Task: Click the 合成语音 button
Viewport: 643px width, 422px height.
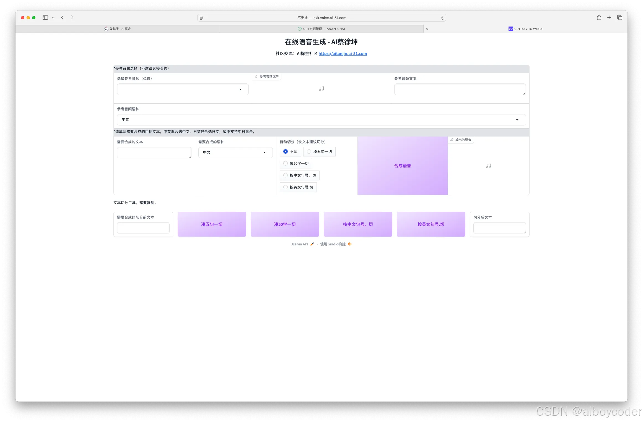Action: [402, 166]
